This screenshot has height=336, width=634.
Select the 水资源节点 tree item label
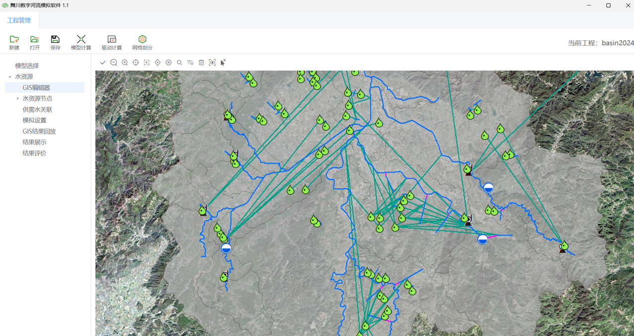tap(37, 98)
